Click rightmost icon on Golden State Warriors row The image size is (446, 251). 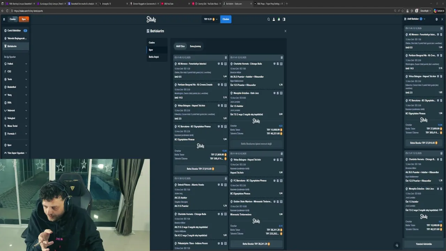[x=281, y=201]
